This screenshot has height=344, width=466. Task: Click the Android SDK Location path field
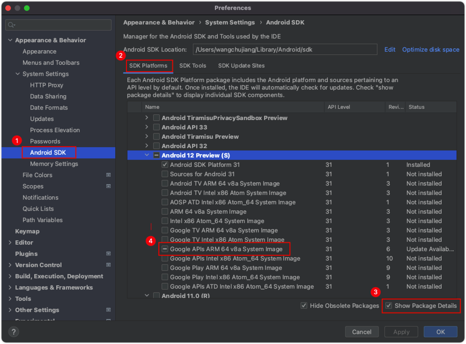[x=285, y=49]
